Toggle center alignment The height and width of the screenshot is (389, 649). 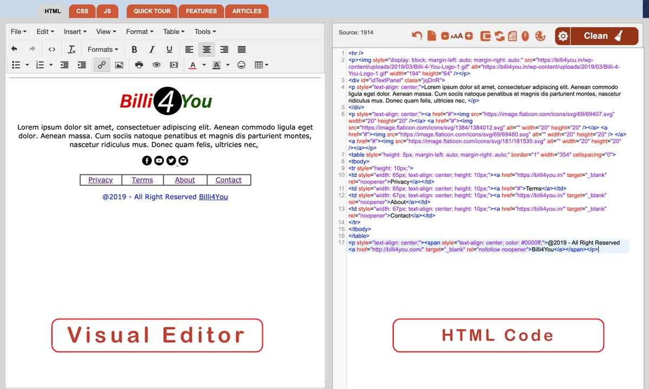point(207,49)
